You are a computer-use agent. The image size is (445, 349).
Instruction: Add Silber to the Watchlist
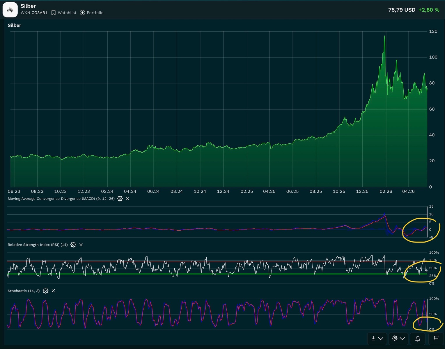click(64, 13)
